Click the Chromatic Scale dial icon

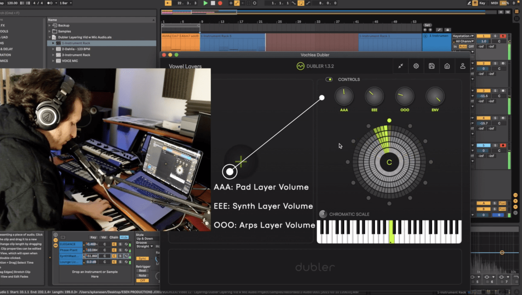point(323,214)
